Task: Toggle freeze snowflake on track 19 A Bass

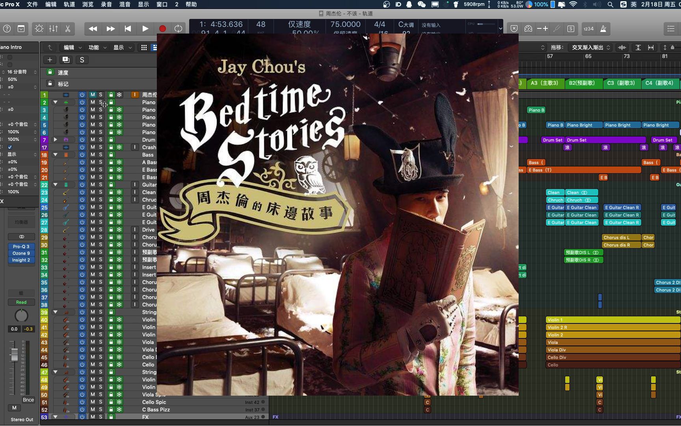Action: tap(119, 162)
